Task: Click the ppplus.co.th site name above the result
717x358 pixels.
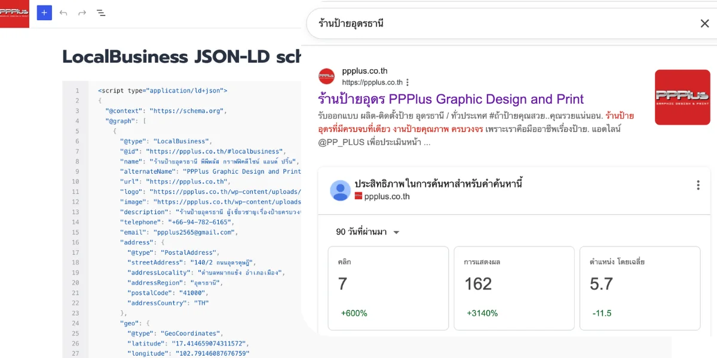Action: tap(364, 71)
